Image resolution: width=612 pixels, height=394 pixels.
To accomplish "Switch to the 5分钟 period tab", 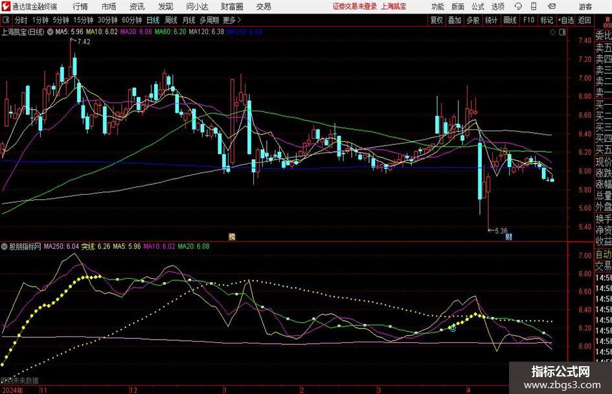I will 61,20.
